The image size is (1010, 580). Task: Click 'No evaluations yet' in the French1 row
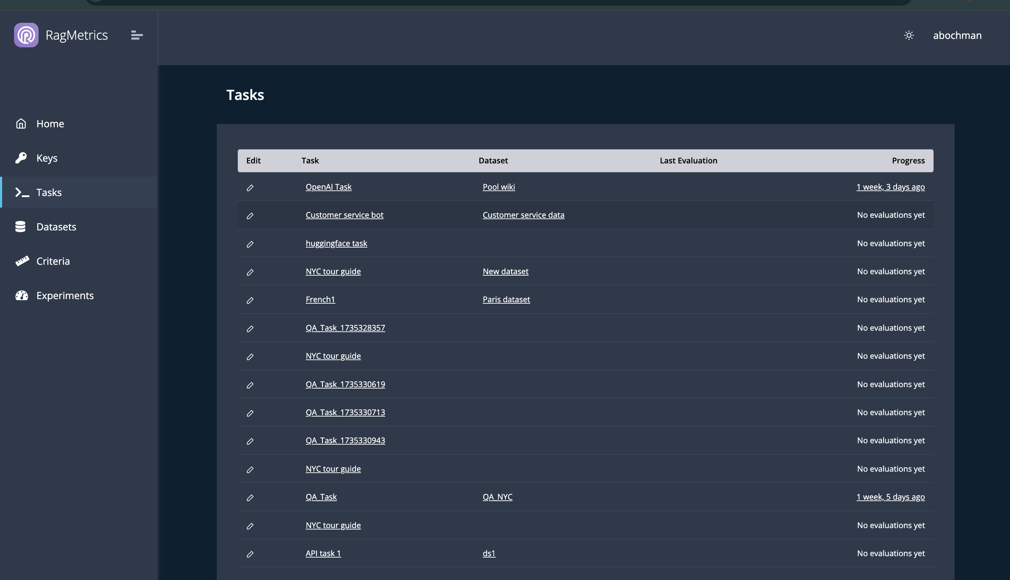[891, 299]
